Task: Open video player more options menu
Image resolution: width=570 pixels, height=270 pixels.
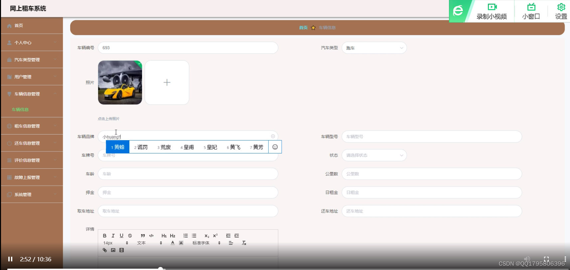Action: [x=565, y=259]
